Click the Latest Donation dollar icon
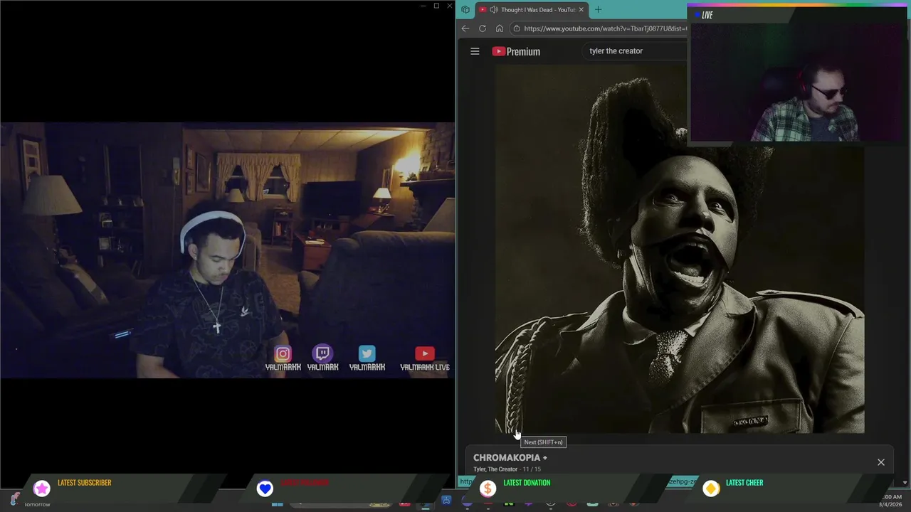This screenshot has height=512, width=911. [488, 489]
